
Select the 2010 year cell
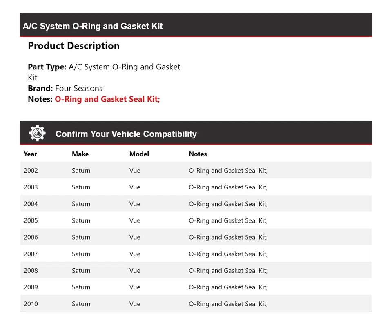(31, 304)
